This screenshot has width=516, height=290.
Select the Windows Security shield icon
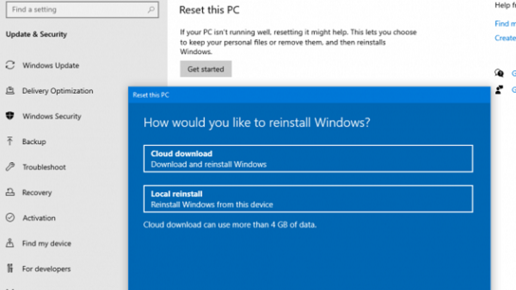pos(9,116)
